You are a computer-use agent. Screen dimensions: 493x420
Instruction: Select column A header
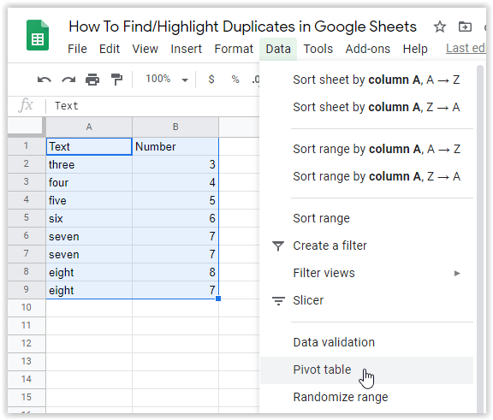tap(89, 127)
